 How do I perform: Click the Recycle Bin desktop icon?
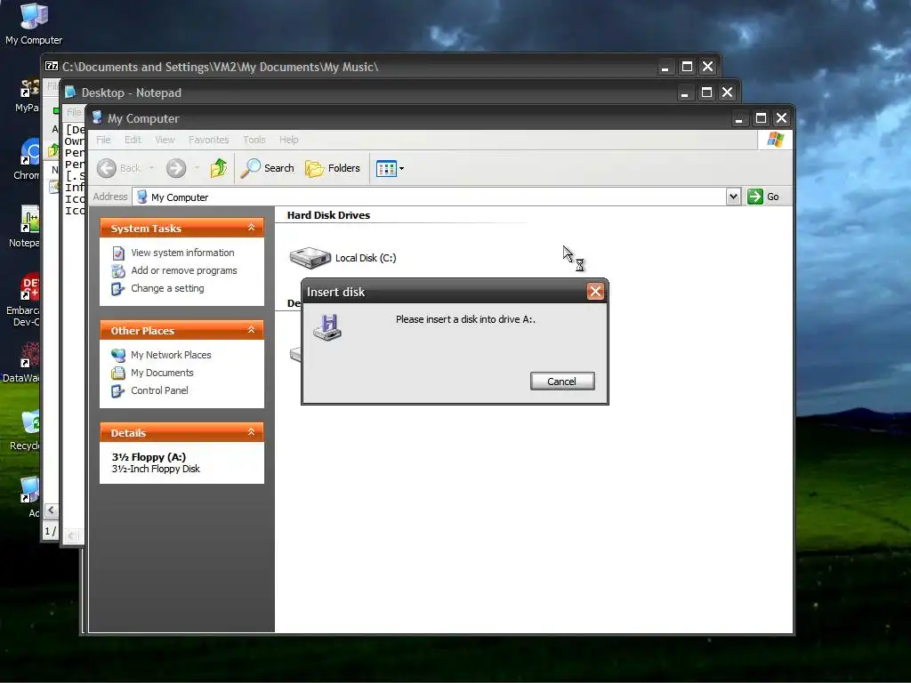pos(26,430)
